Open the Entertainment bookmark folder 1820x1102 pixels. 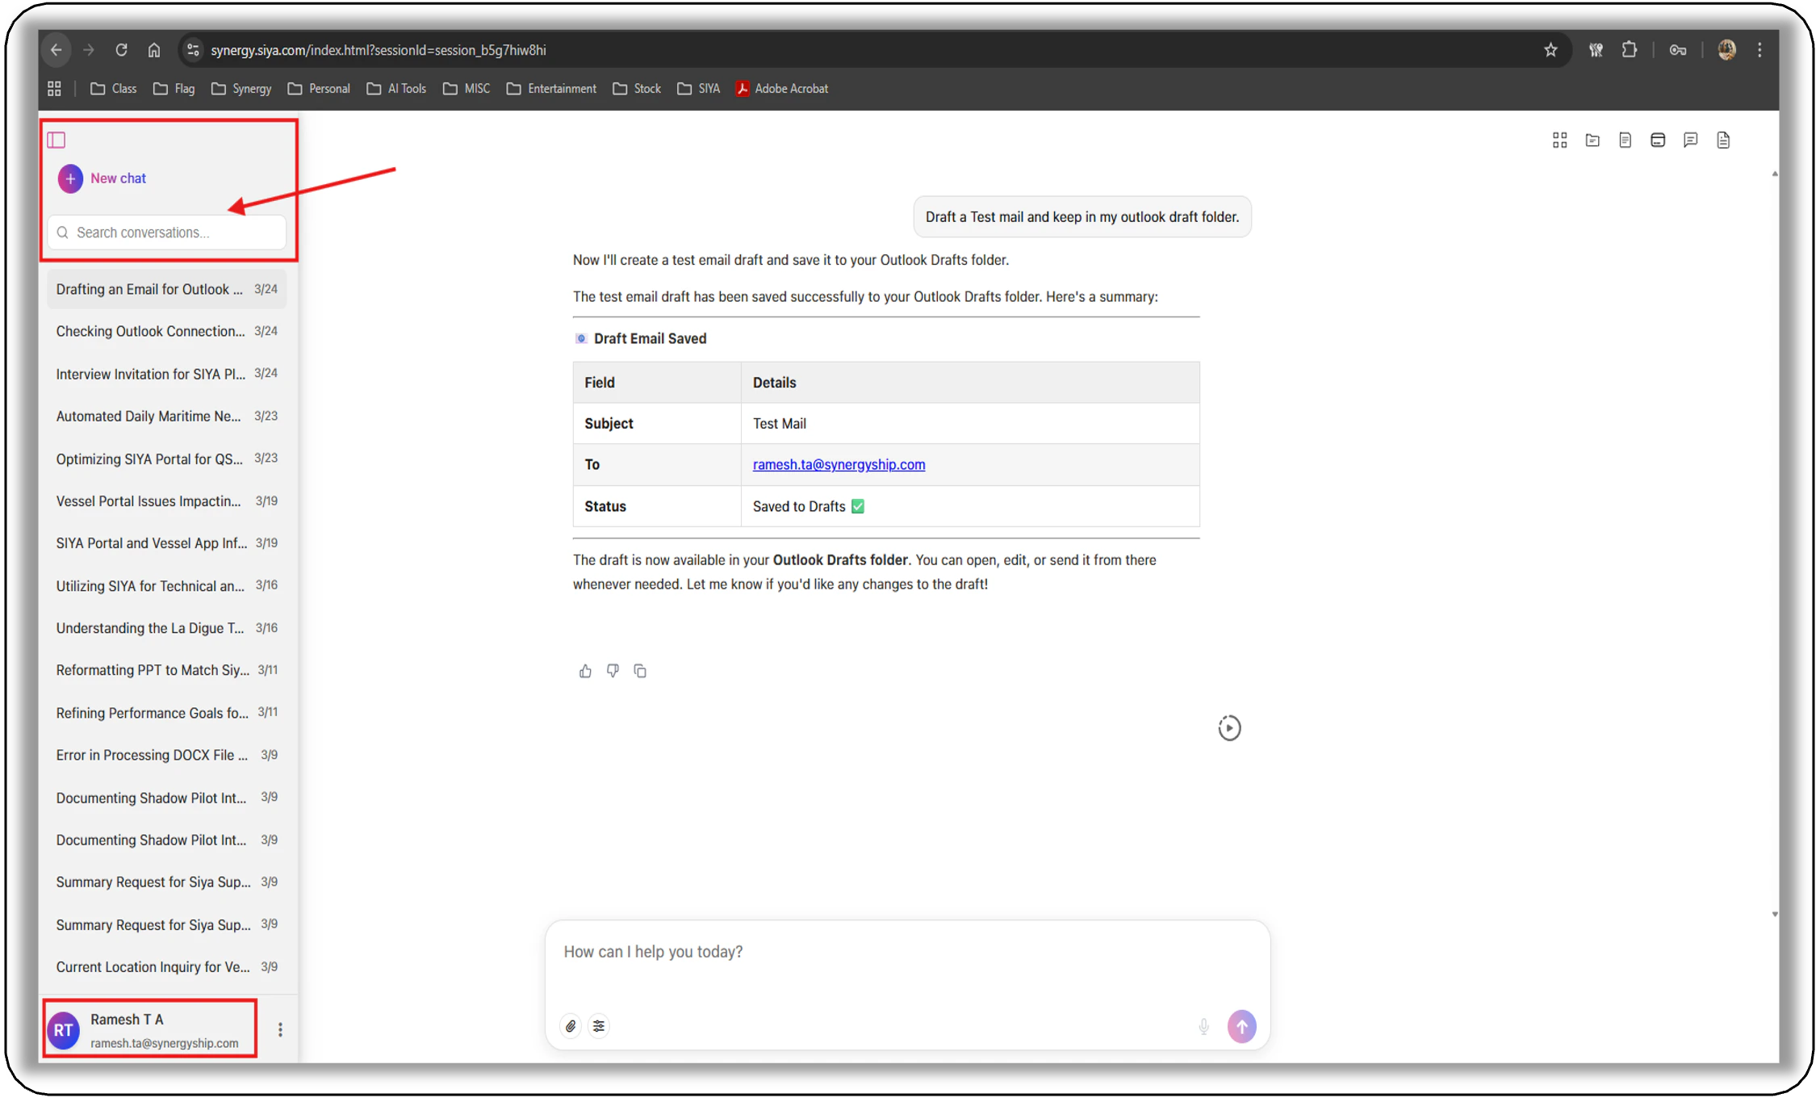551,89
